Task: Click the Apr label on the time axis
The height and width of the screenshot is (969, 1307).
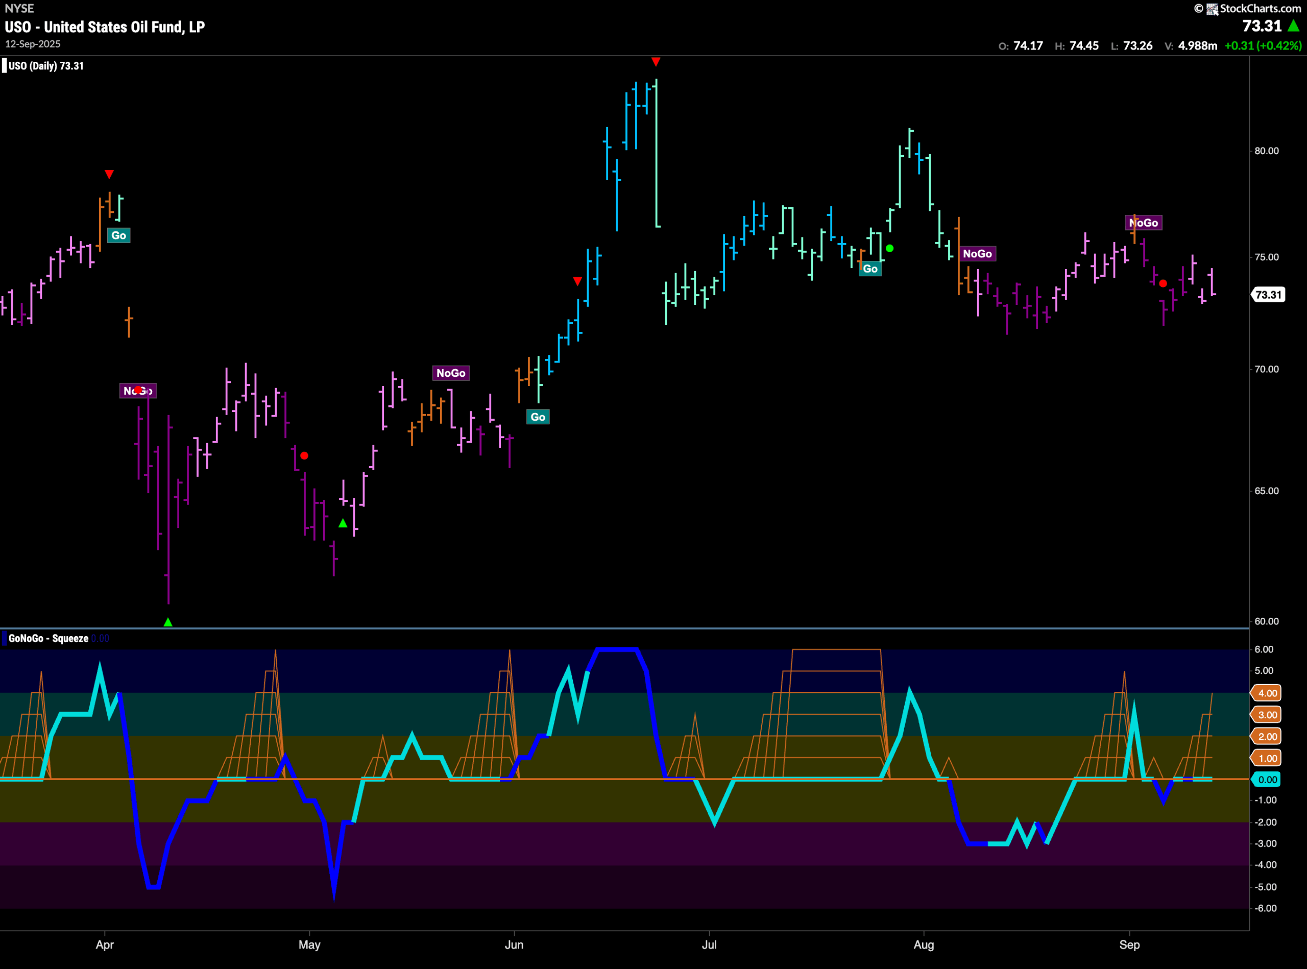Action: tap(105, 945)
